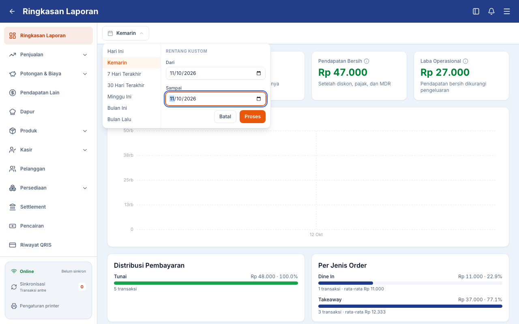The image size is (519, 324).
Task: Click the Potongan & Biaya piggy icon
Action: tap(13, 74)
